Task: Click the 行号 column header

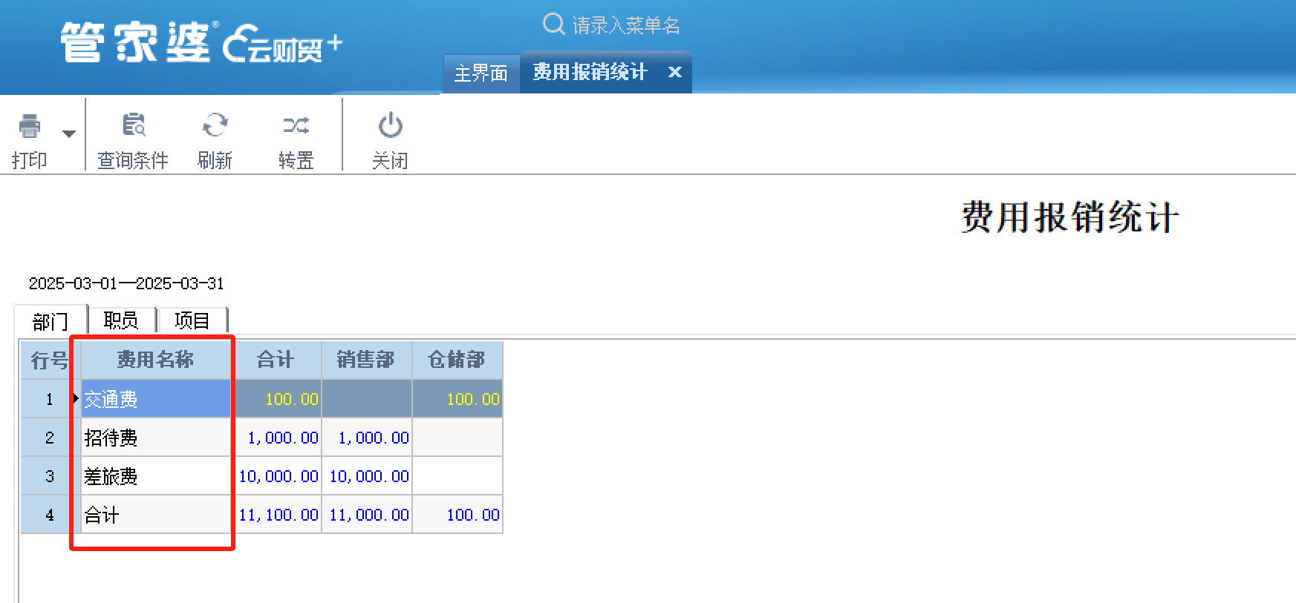Action: [50, 360]
